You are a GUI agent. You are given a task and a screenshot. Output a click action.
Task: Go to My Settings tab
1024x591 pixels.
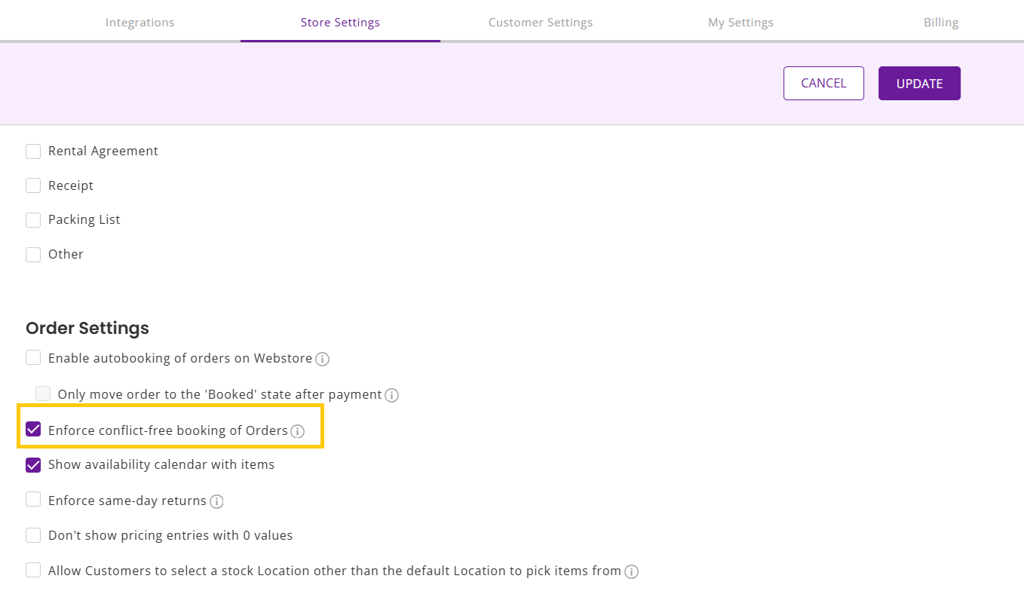tap(740, 22)
